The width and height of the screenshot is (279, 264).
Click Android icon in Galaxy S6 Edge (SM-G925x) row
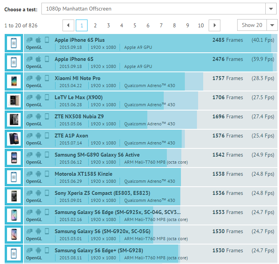click(x=38, y=212)
